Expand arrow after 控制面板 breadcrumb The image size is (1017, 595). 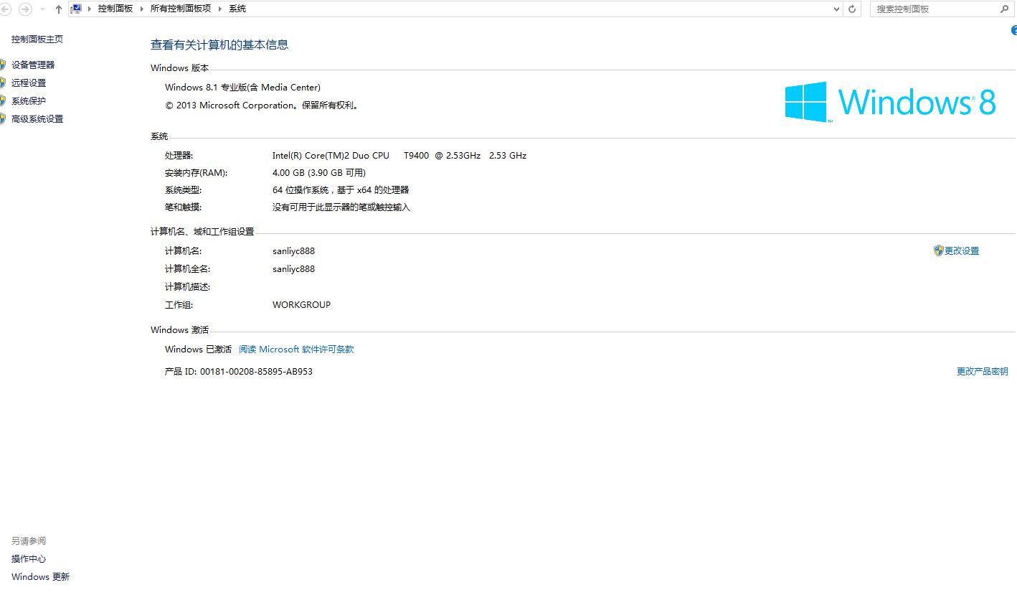coord(142,9)
